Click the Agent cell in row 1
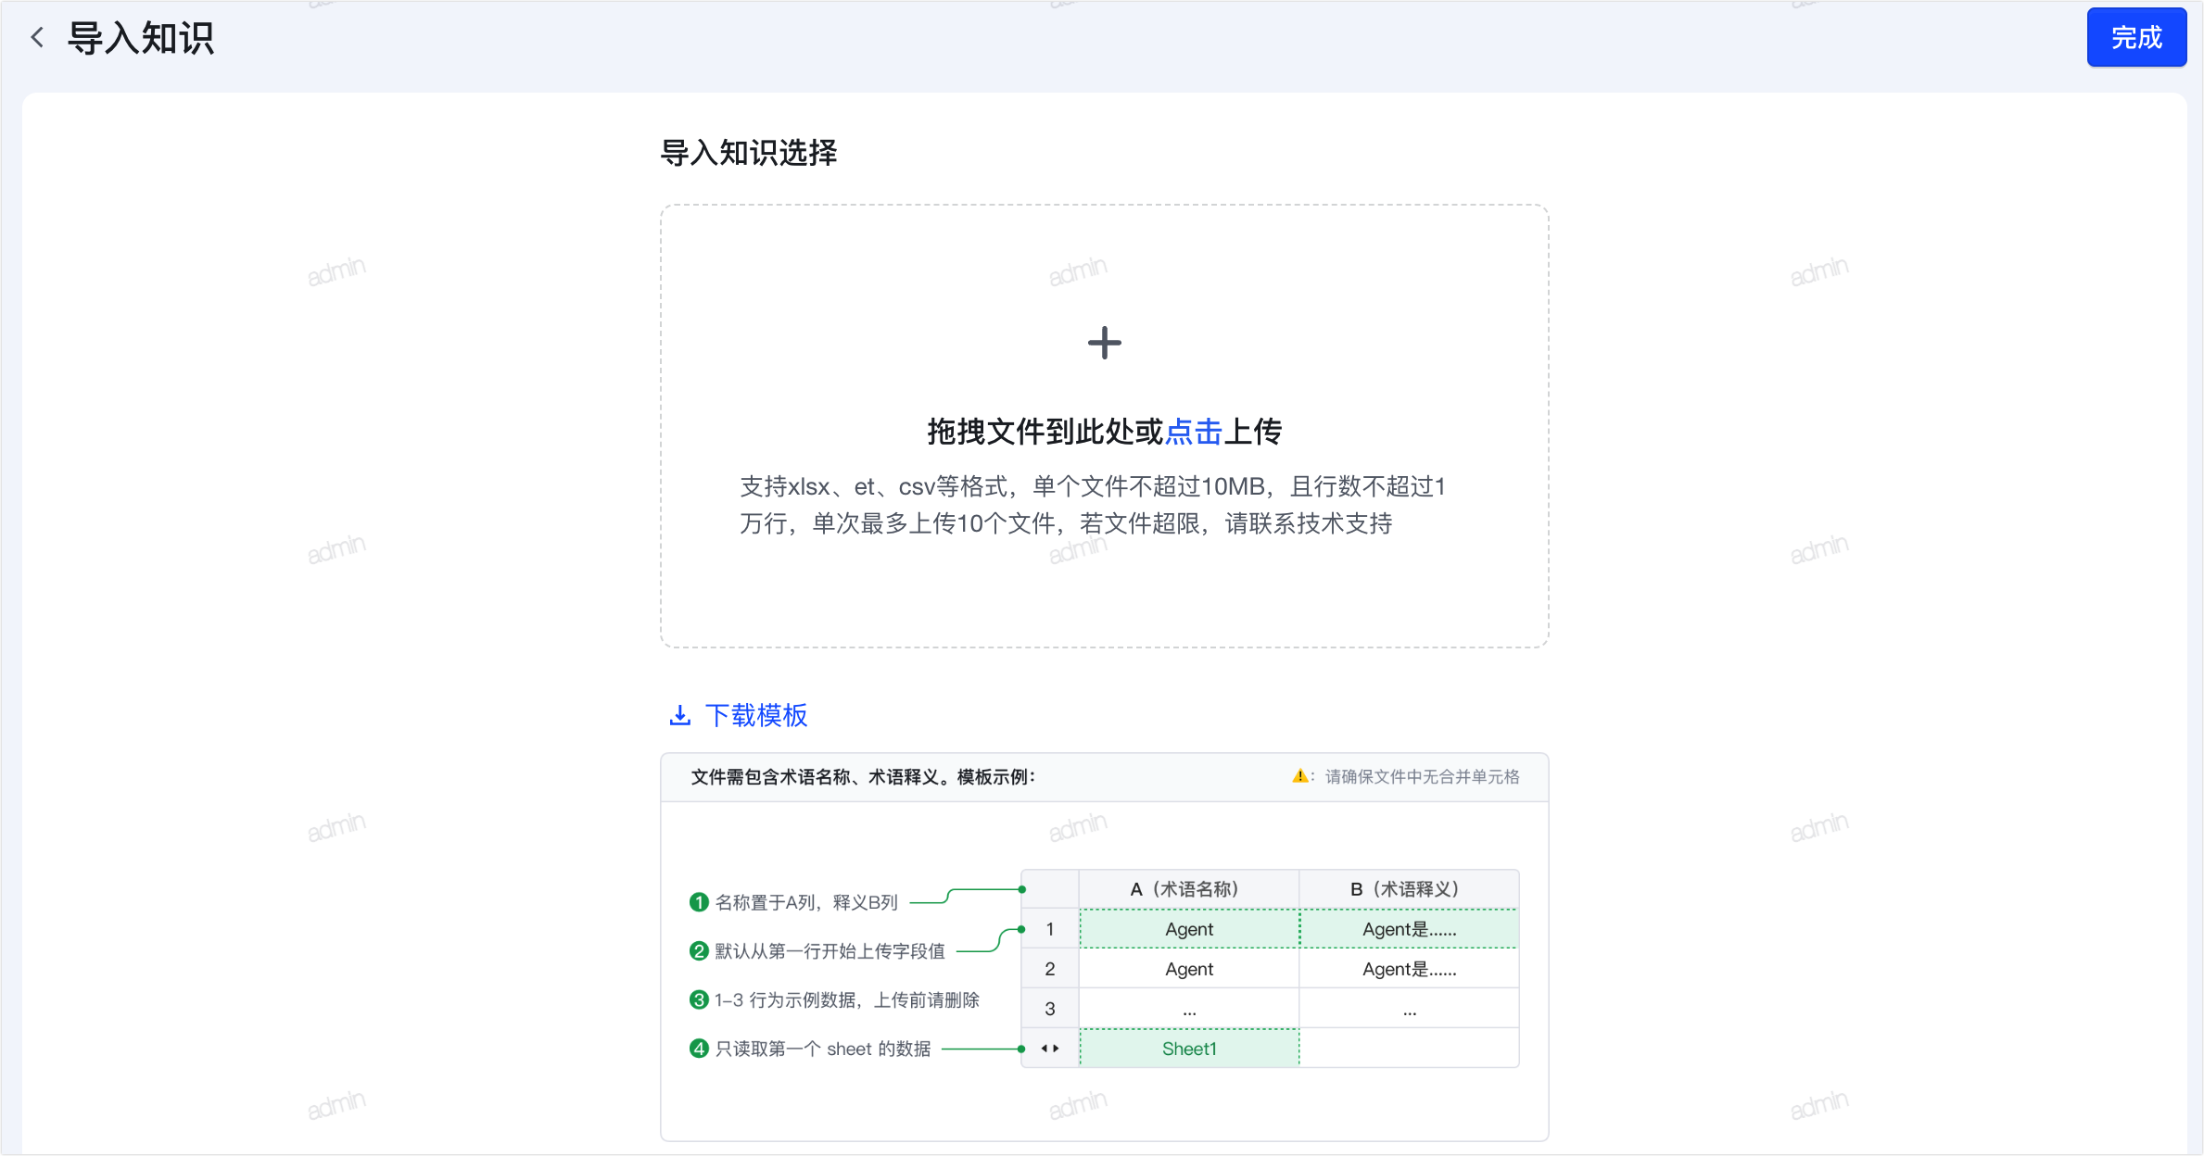Viewport: 2204px width, 1156px height. point(1189,929)
